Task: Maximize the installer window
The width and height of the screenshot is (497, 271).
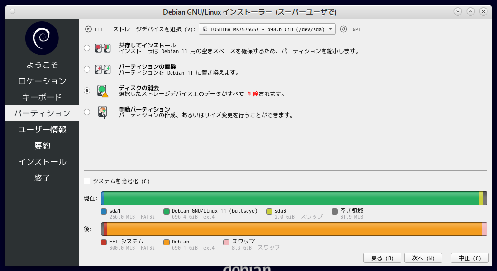Action: click(471, 12)
